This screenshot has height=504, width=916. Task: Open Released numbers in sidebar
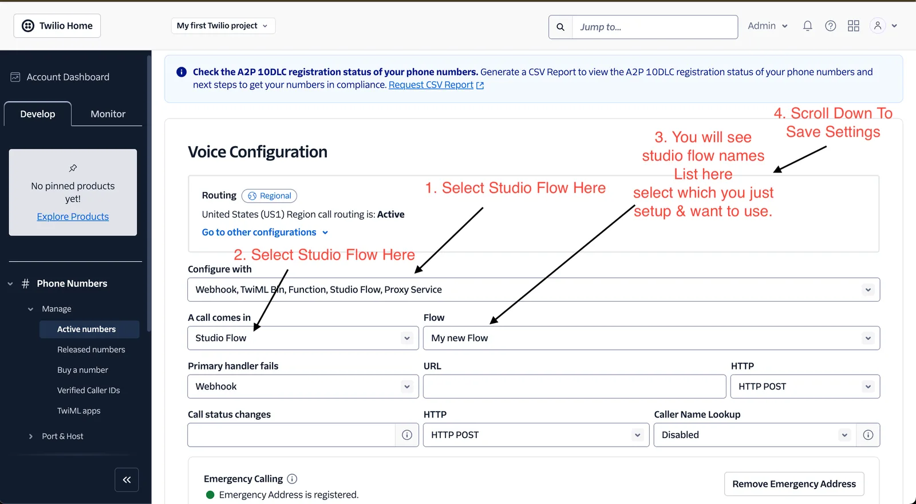coord(91,350)
